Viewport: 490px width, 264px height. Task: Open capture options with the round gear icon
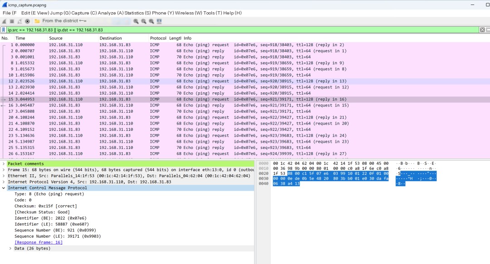tap(28, 21)
